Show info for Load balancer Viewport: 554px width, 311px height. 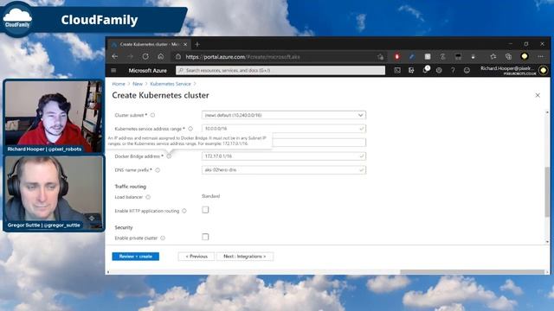148,197
